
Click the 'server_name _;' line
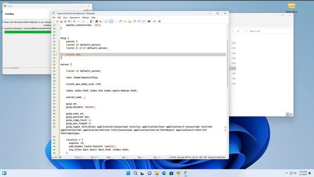pyautogui.click(x=76, y=97)
